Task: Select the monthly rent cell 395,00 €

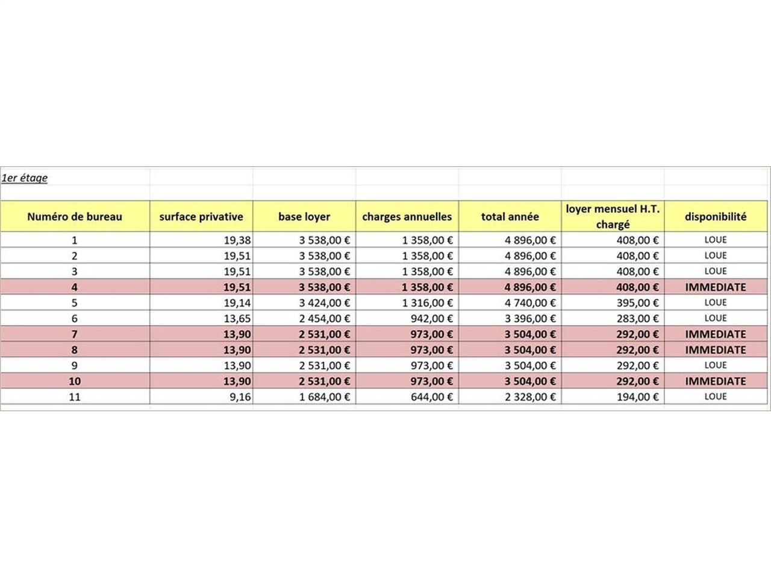Action: [637, 303]
